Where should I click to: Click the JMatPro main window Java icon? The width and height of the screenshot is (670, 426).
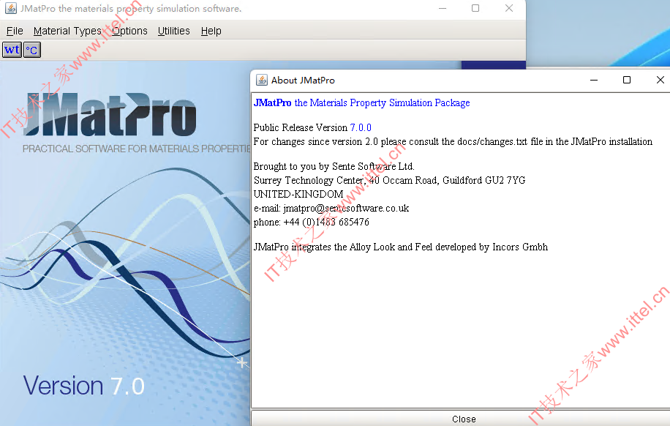[11, 8]
